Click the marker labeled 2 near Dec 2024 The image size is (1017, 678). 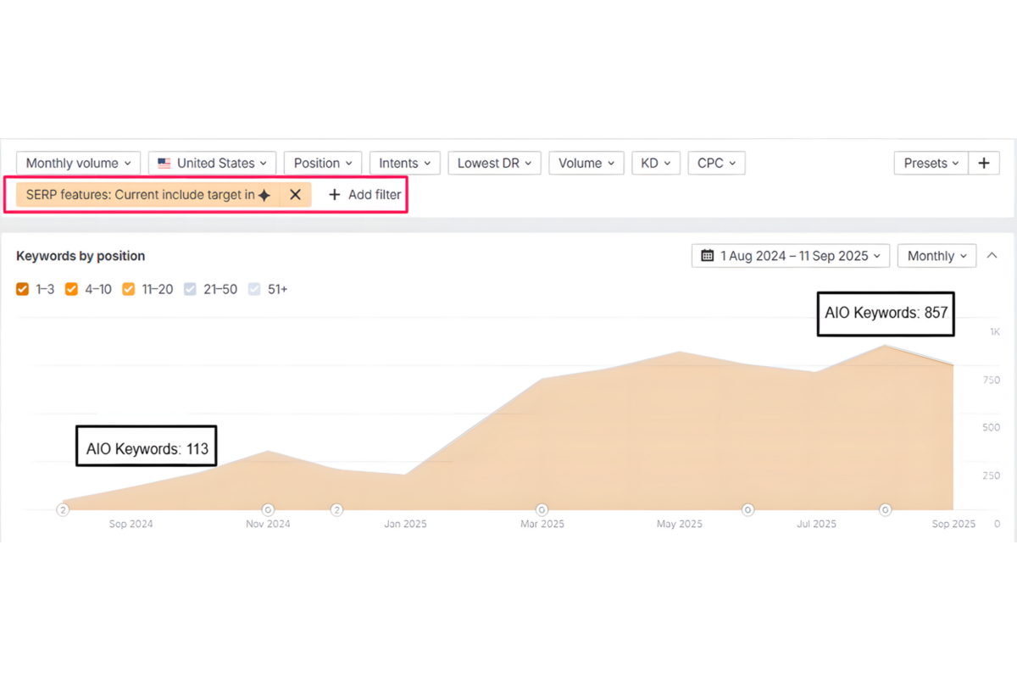pyautogui.click(x=336, y=510)
